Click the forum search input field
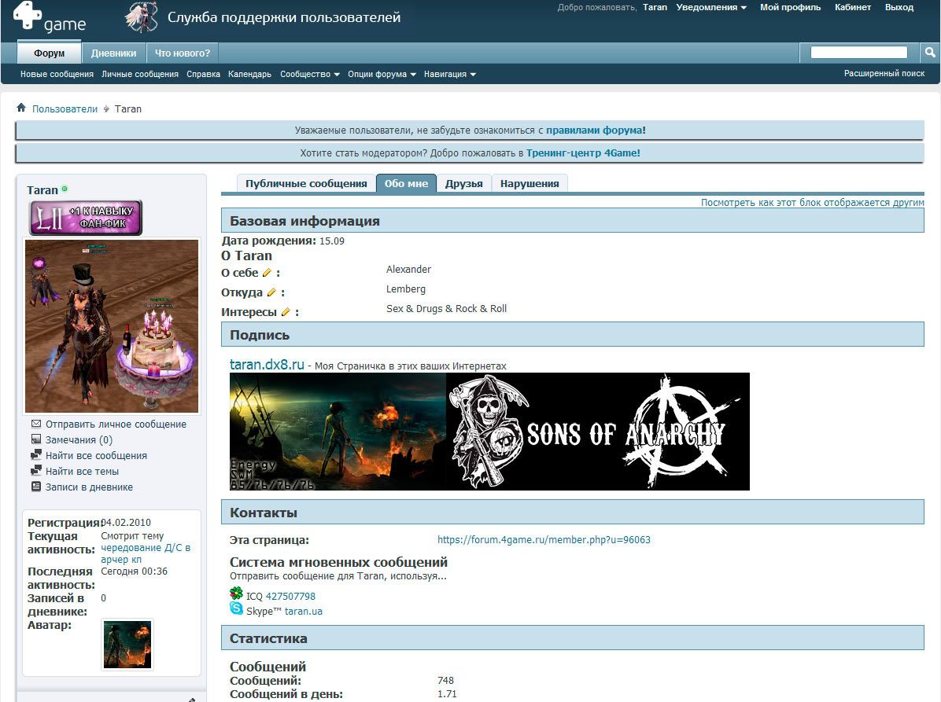941x702 pixels. pos(858,53)
